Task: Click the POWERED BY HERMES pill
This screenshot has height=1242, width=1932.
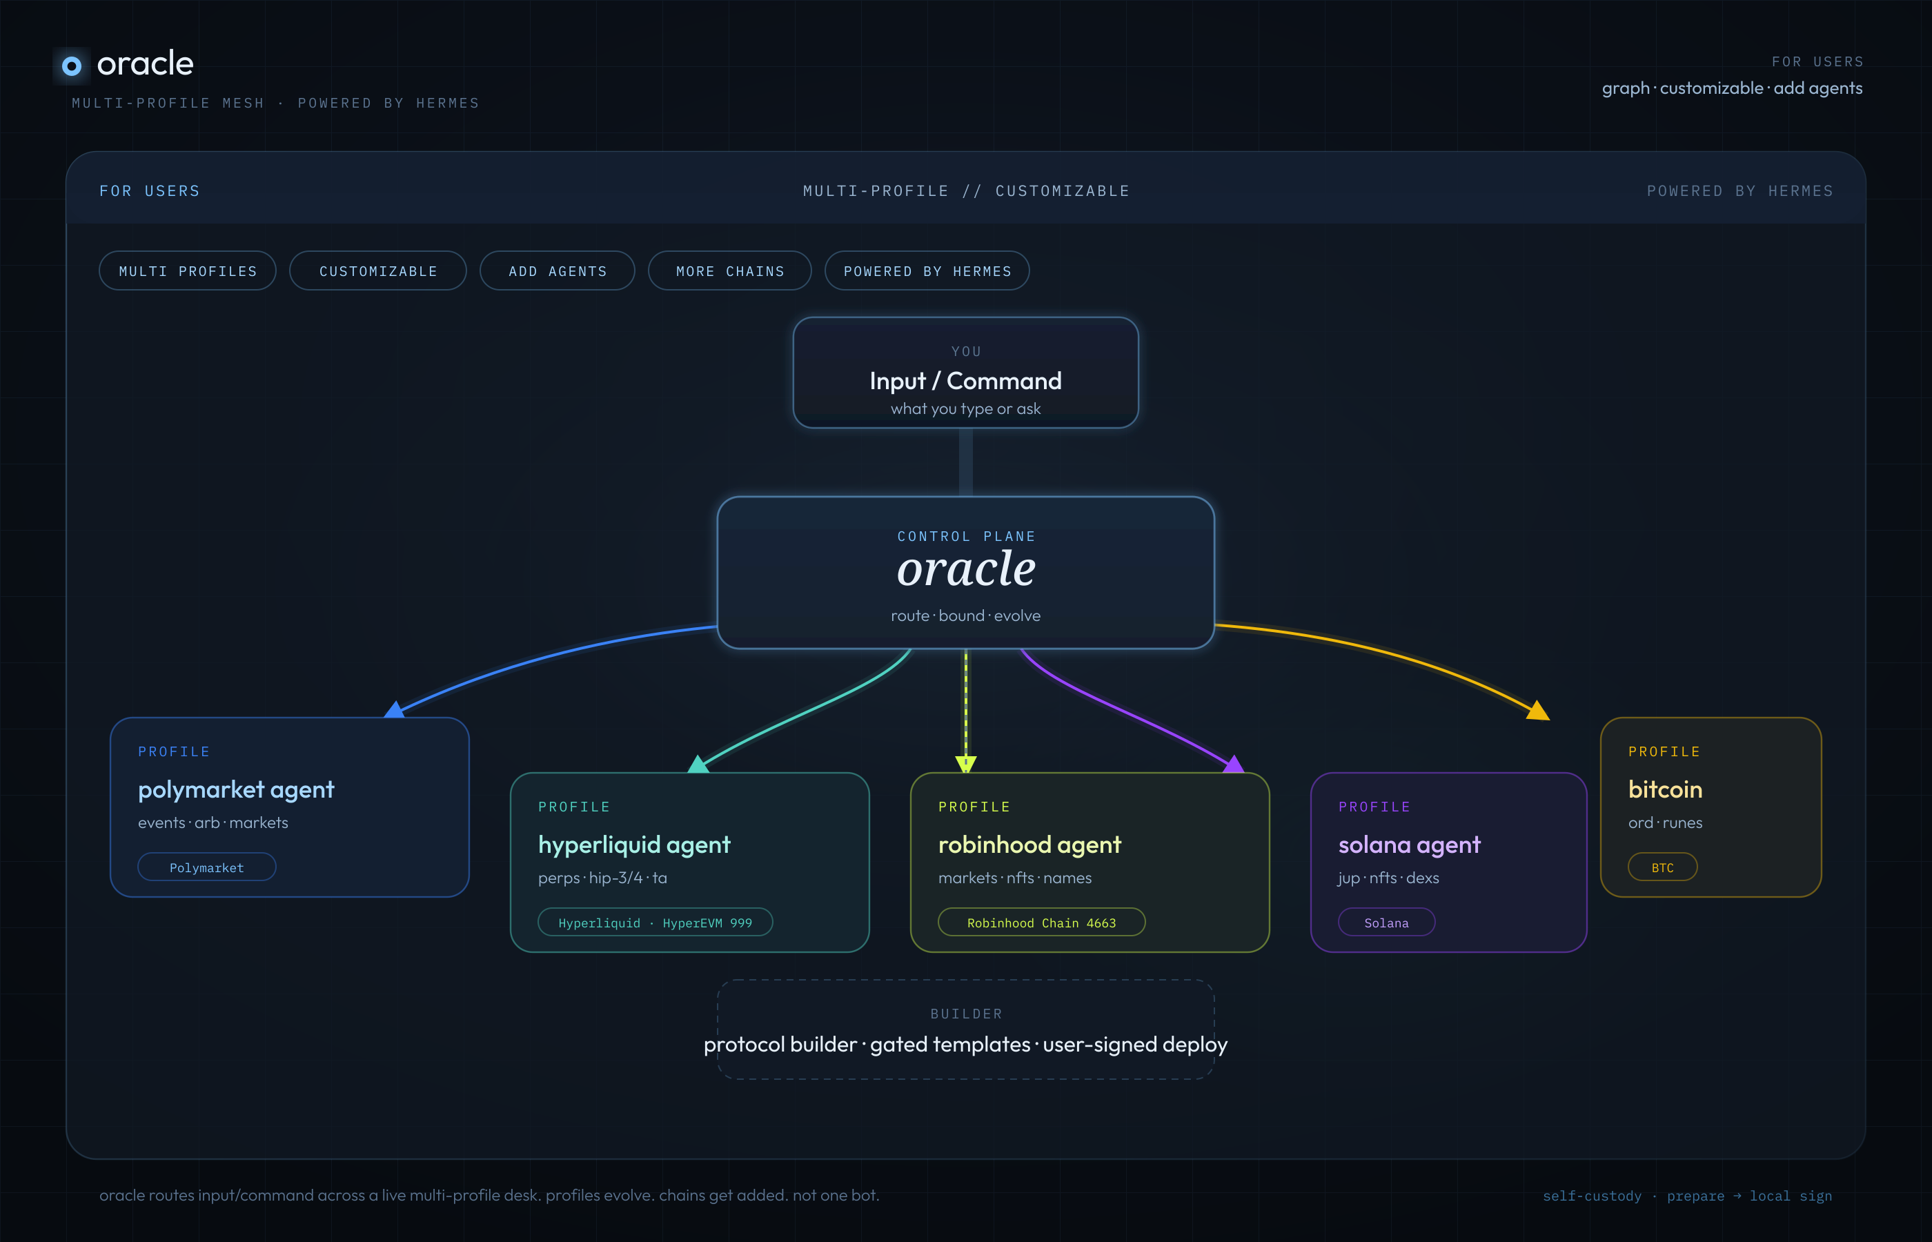Action: 927,271
